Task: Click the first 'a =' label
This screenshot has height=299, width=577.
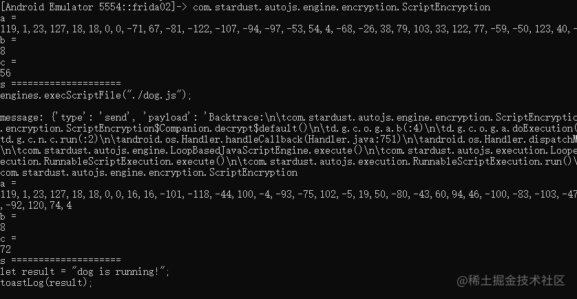Action: click(x=8, y=18)
